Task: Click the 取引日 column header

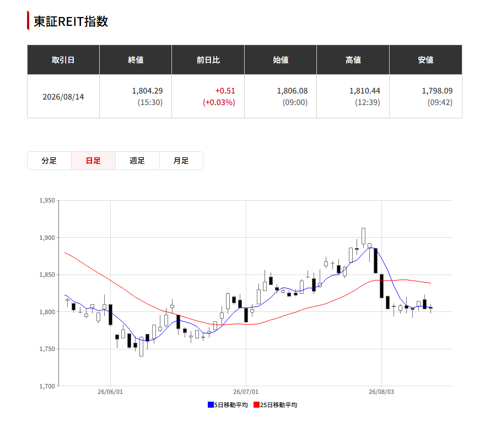Action: point(63,60)
